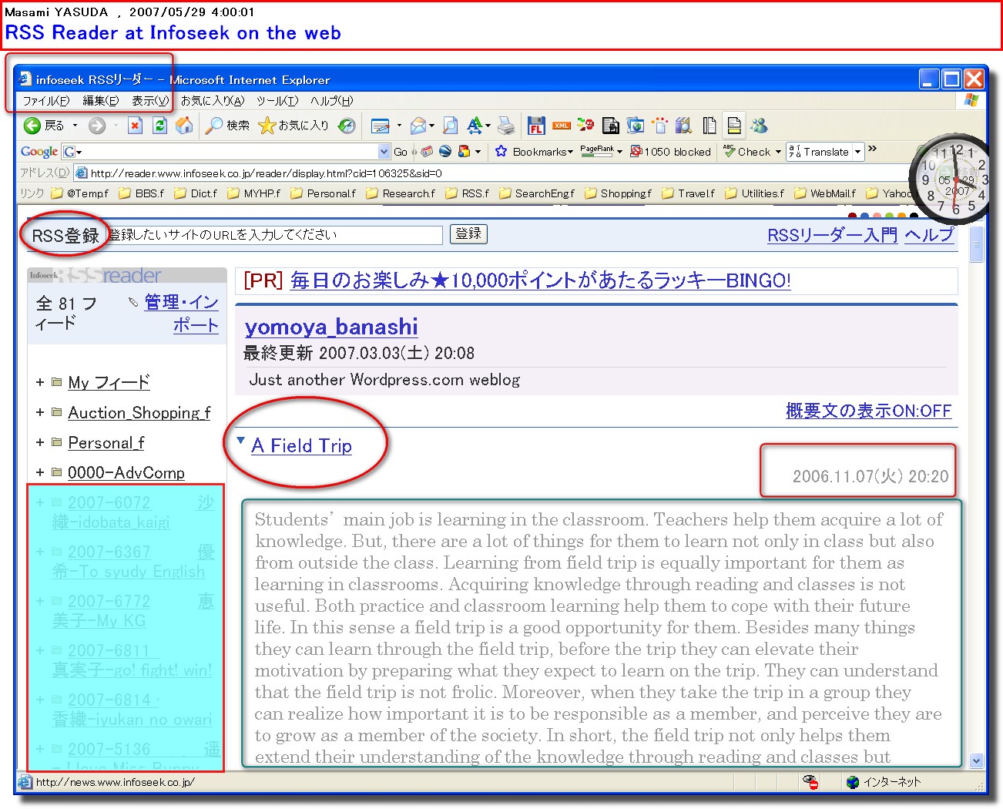Viewport: 1003px width, 809px height.
Task: Expand the My フィード folder
Action: (40, 382)
